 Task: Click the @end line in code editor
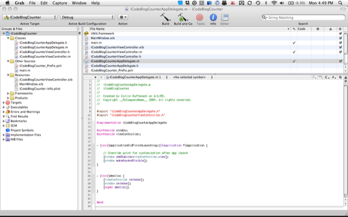pos(100,202)
